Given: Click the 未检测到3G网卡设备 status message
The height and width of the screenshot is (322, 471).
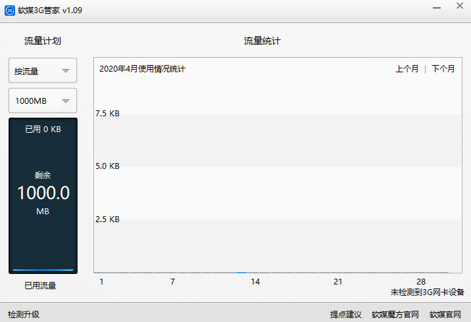Looking at the screenshot, I should [x=428, y=292].
